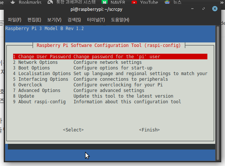Click the <Finish> button

(149, 130)
